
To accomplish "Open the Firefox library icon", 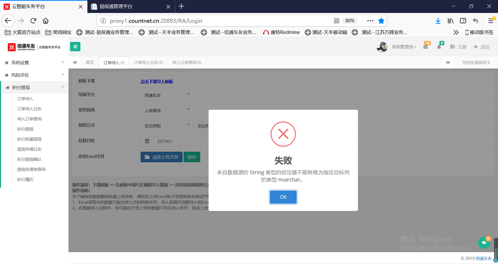I will tap(451, 21).
